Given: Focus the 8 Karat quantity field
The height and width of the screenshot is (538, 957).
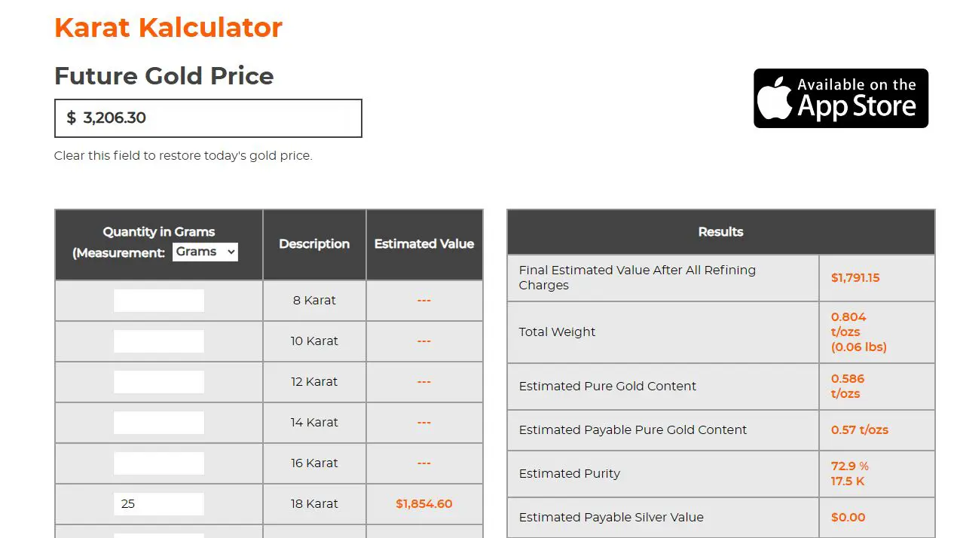Looking at the screenshot, I should 159,301.
